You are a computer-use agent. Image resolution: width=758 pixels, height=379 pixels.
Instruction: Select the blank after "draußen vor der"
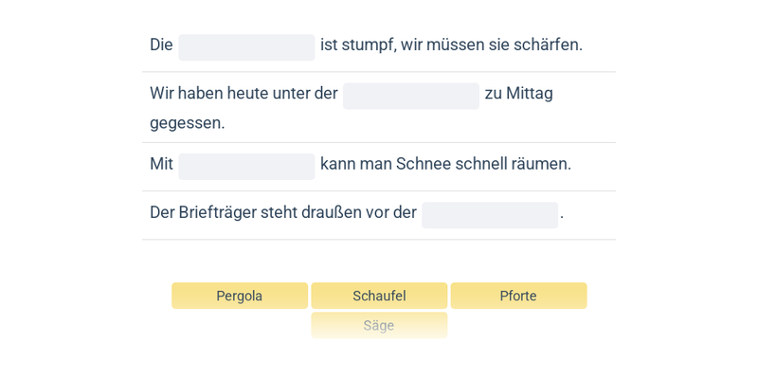[x=490, y=214]
